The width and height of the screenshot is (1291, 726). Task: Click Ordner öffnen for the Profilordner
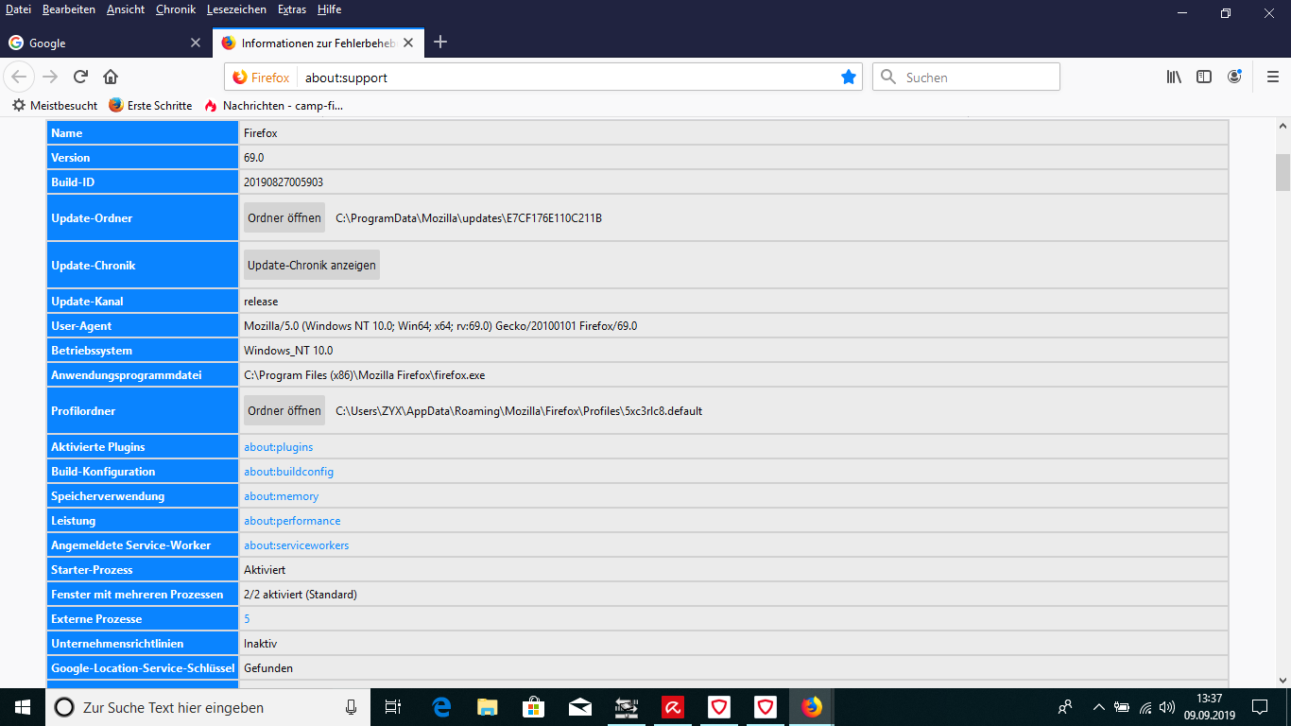tap(284, 411)
